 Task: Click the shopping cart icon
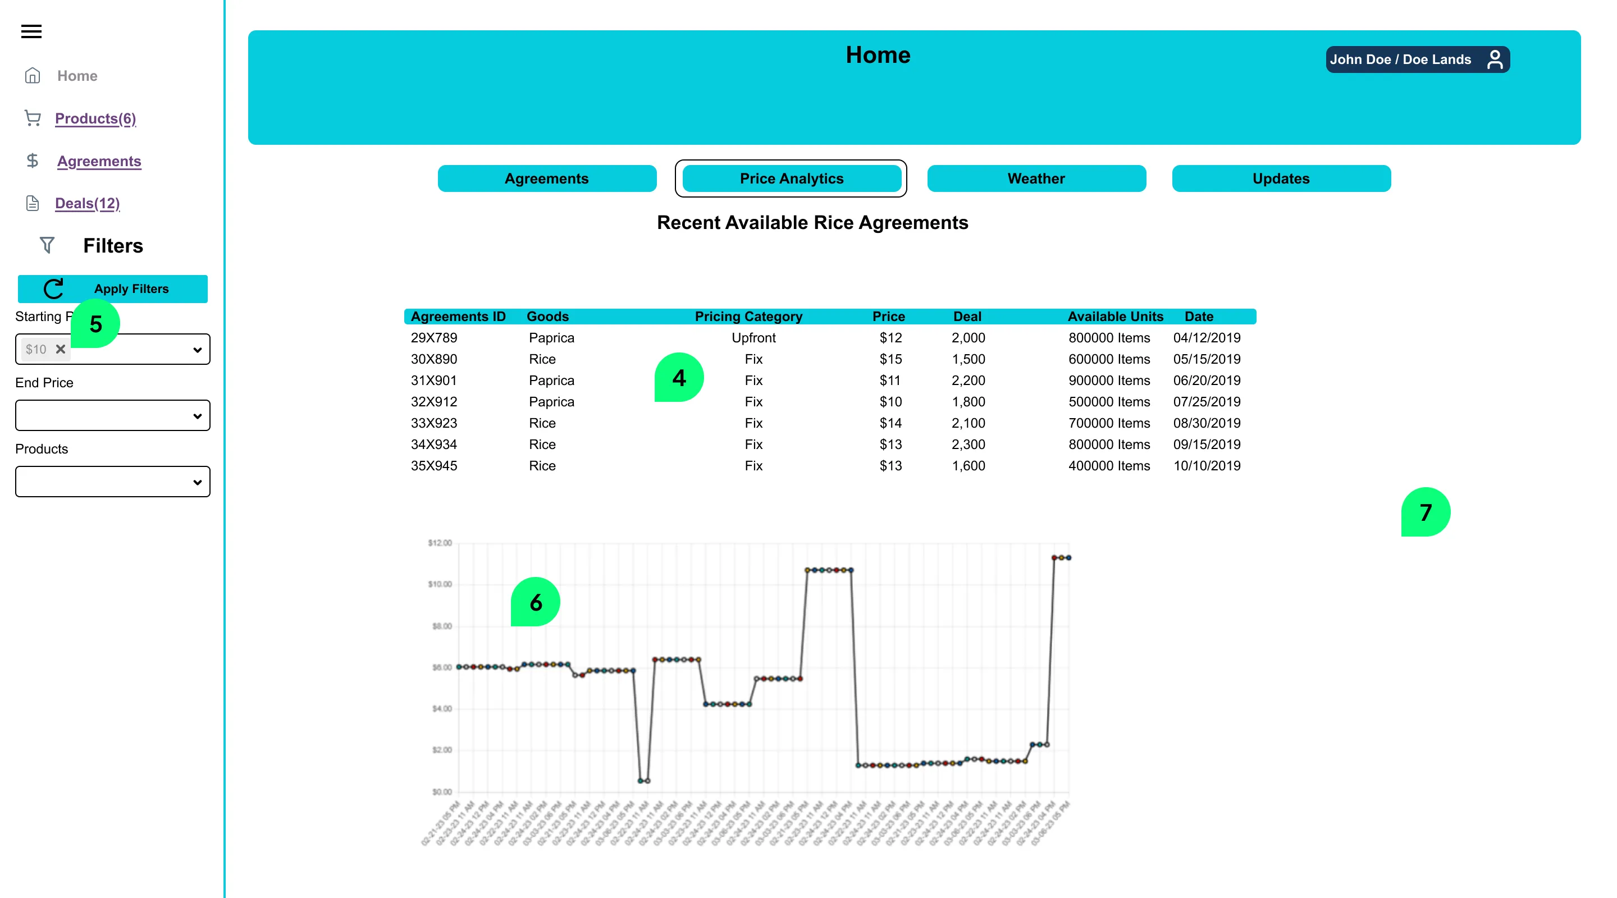point(33,118)
